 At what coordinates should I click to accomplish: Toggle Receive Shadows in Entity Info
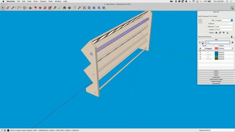[227, 33]
